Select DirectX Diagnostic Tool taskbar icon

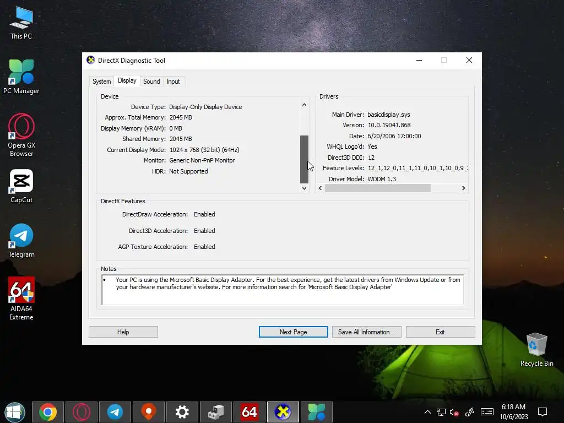pos(283,412)
